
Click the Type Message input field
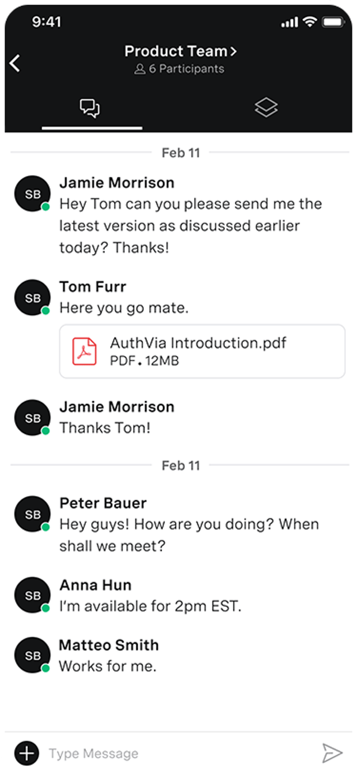[115, 752]
